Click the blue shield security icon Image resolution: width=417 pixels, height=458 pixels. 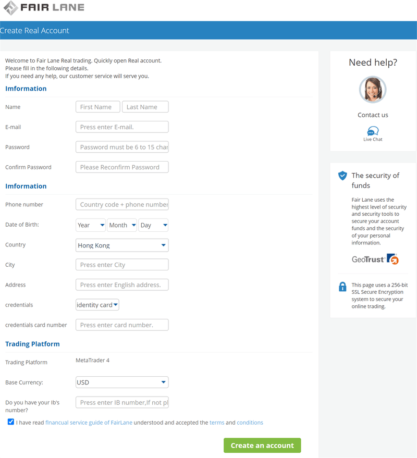tap(342, 176)
